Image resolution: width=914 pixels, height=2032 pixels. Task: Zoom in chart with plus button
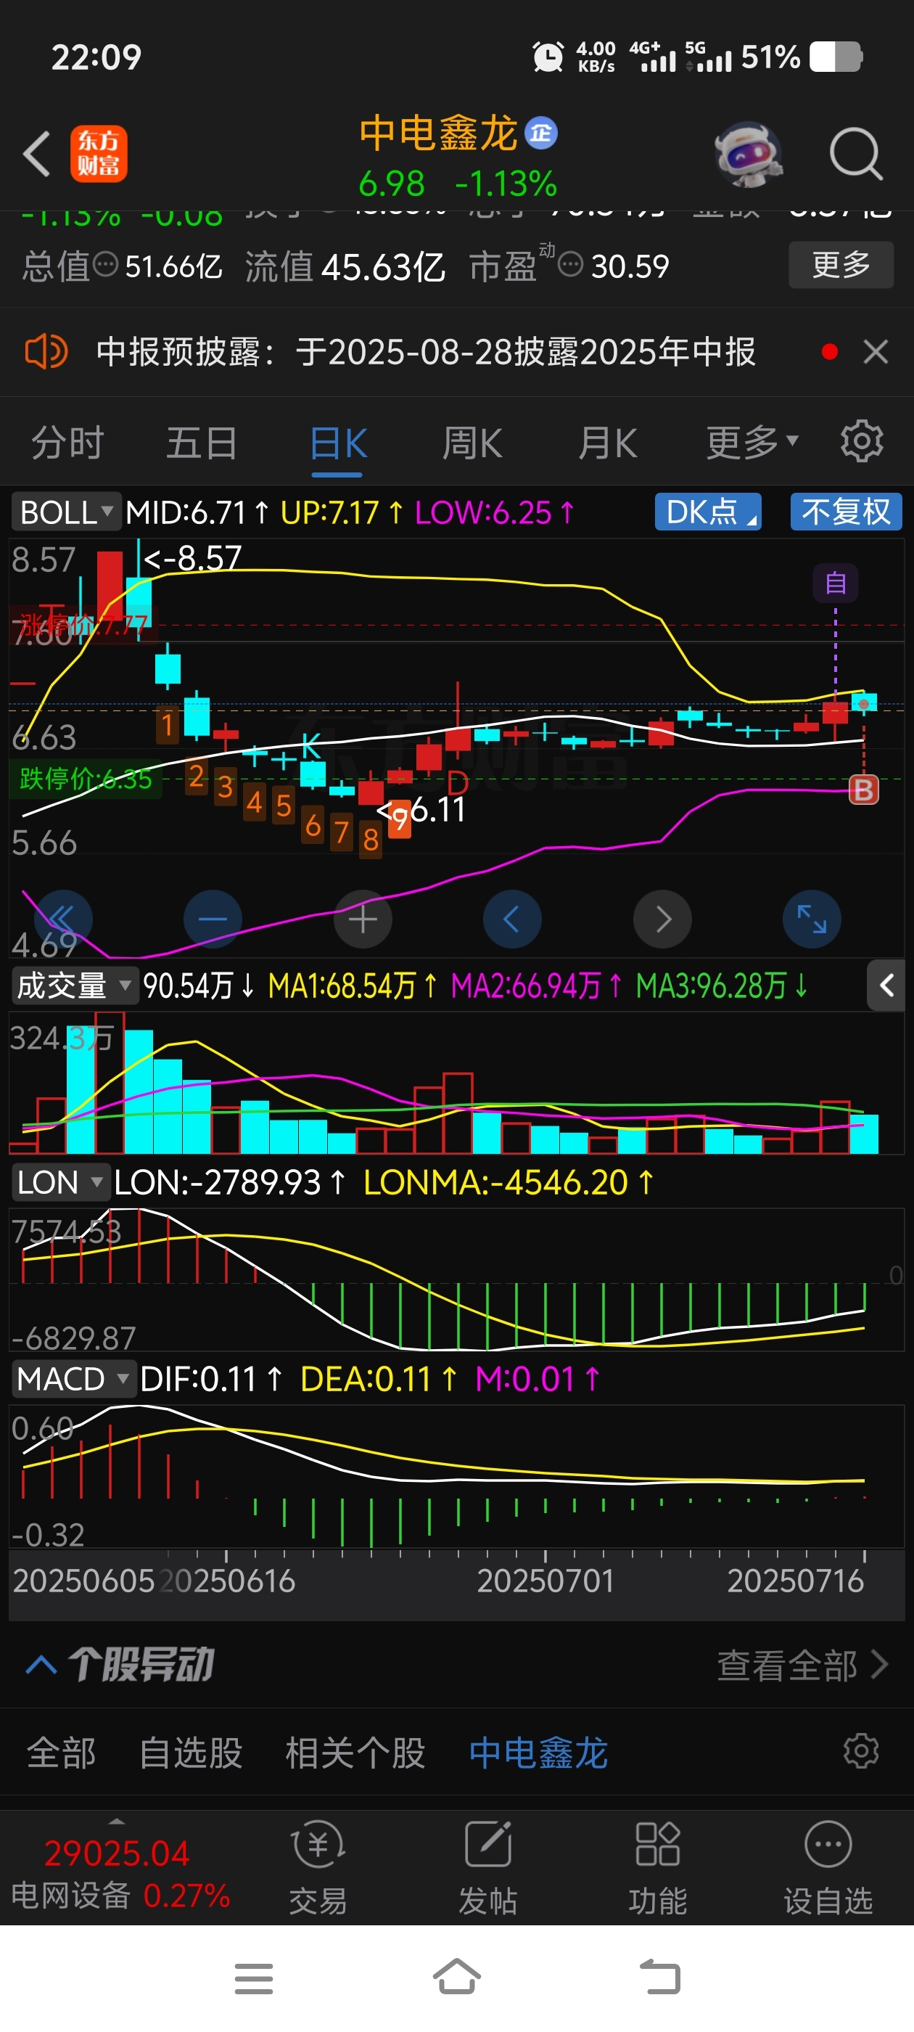(363, 919)
